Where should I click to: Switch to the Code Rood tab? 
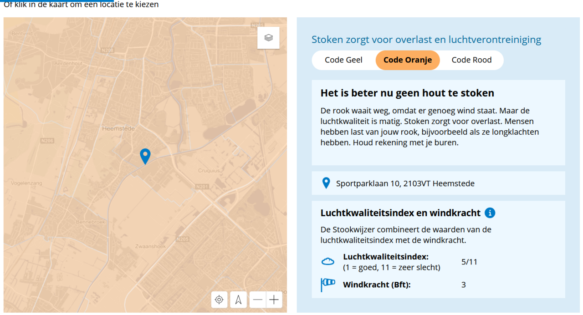[x=471, y=60]
